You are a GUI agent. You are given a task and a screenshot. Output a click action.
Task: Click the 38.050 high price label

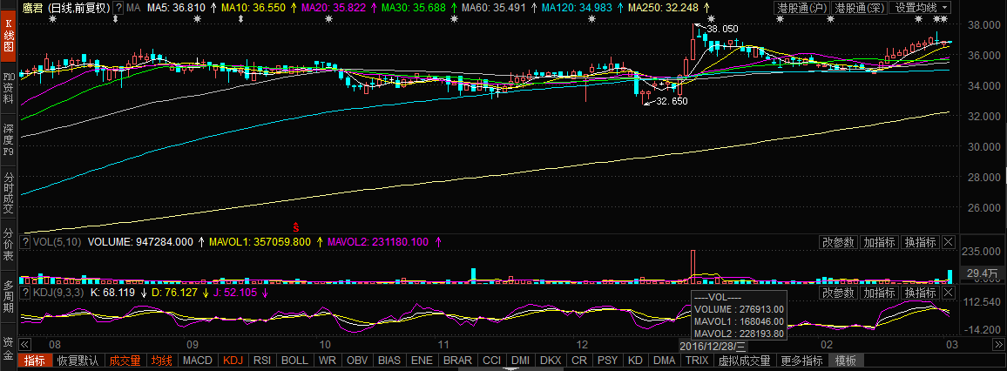[x=722, y=29]
